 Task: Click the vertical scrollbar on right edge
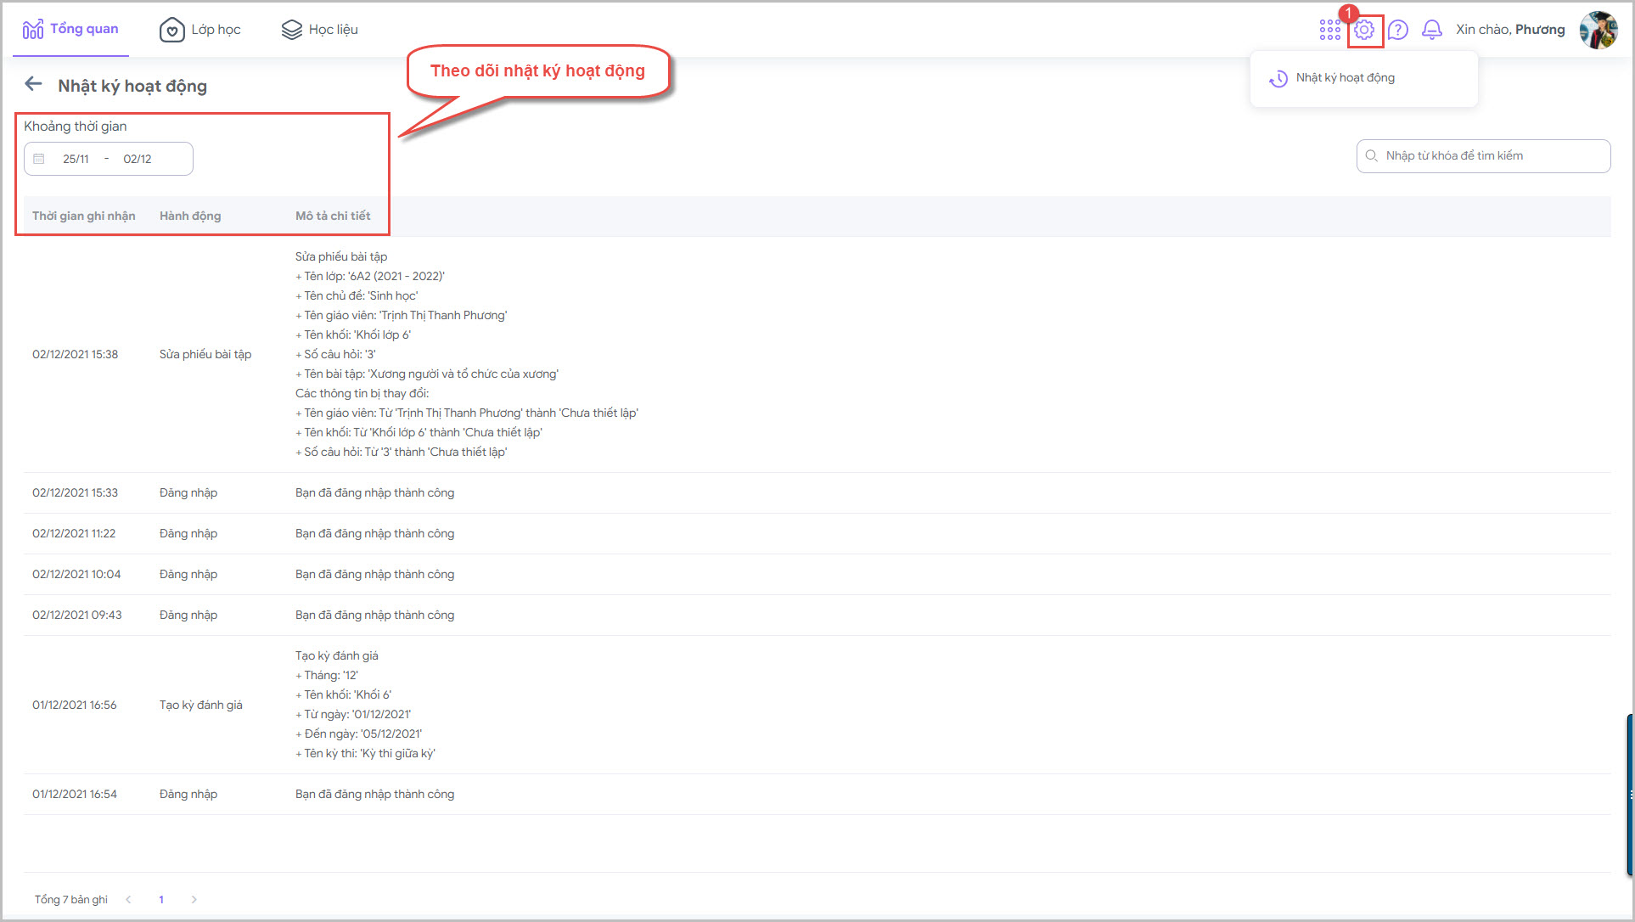click(1630, 794)
